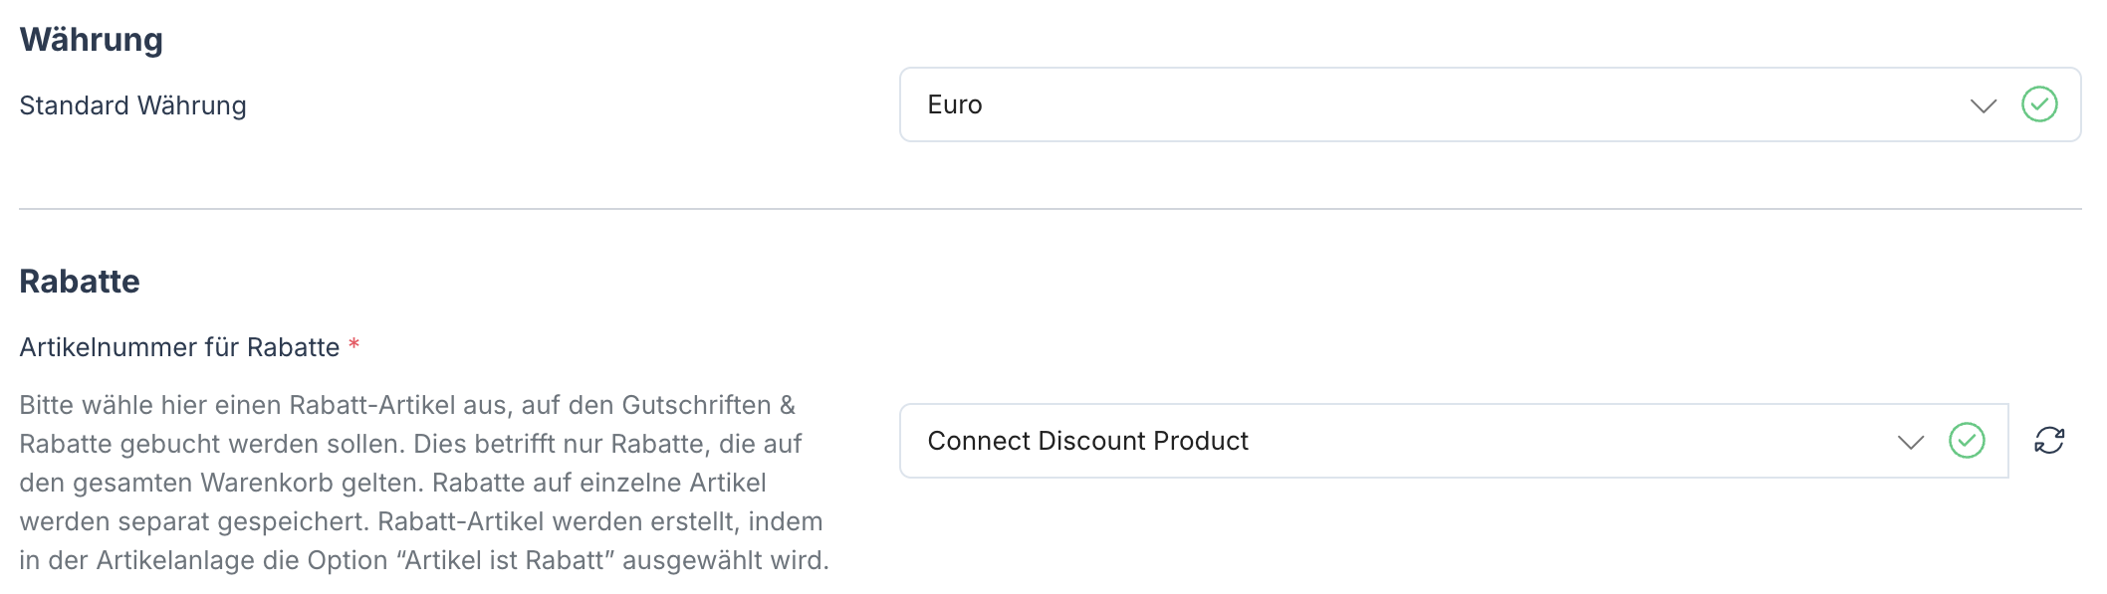2107x594 pixels.
Task: Click the red required asterisk
Action: (x=353, y=345)
